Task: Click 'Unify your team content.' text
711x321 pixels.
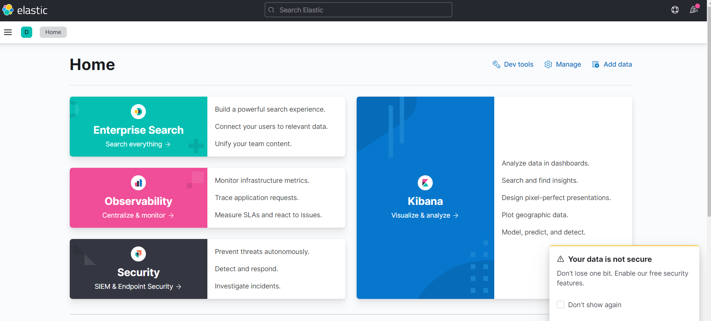Action: click(253, 144)
